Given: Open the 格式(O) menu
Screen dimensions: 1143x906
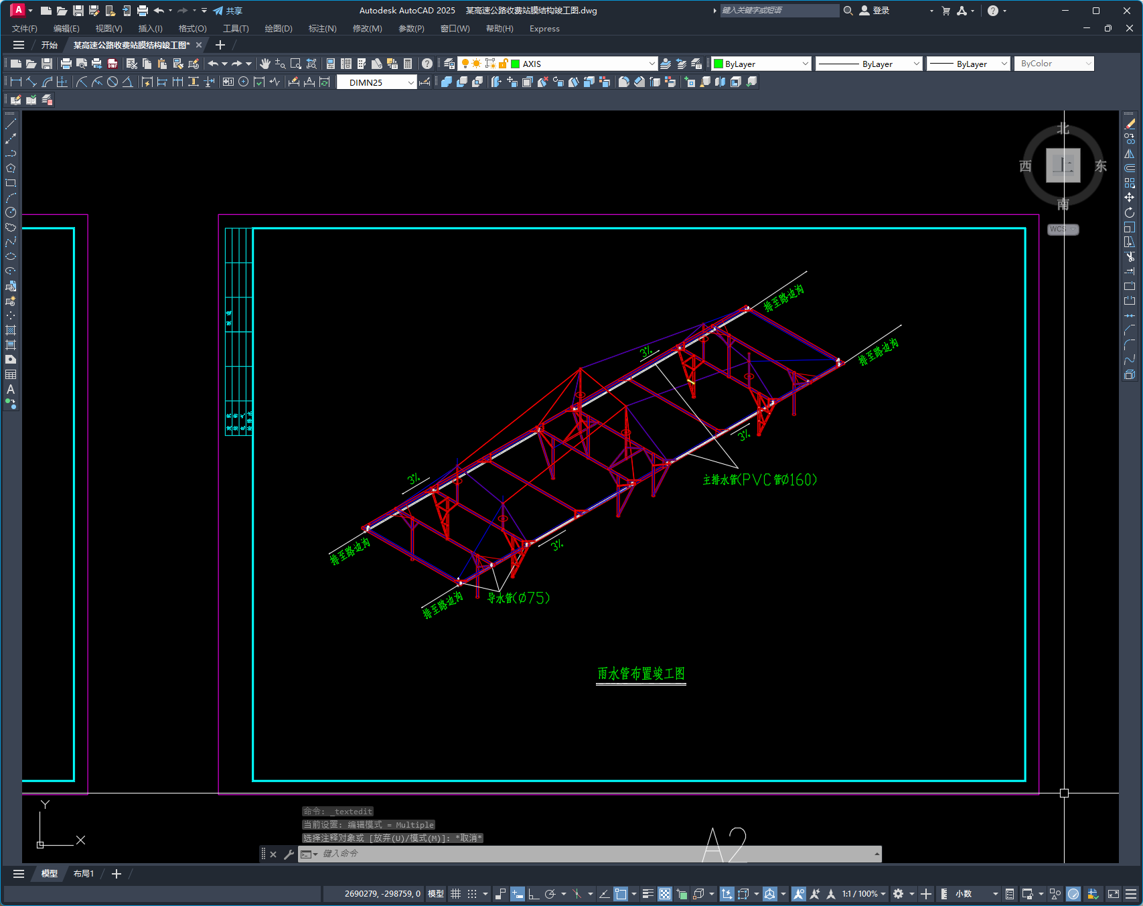Looking at the screenshot, I should click(x=192, y=29).
